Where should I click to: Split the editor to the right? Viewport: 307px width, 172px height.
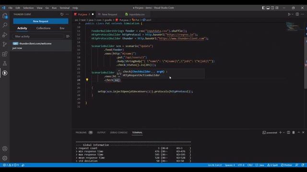297,14
